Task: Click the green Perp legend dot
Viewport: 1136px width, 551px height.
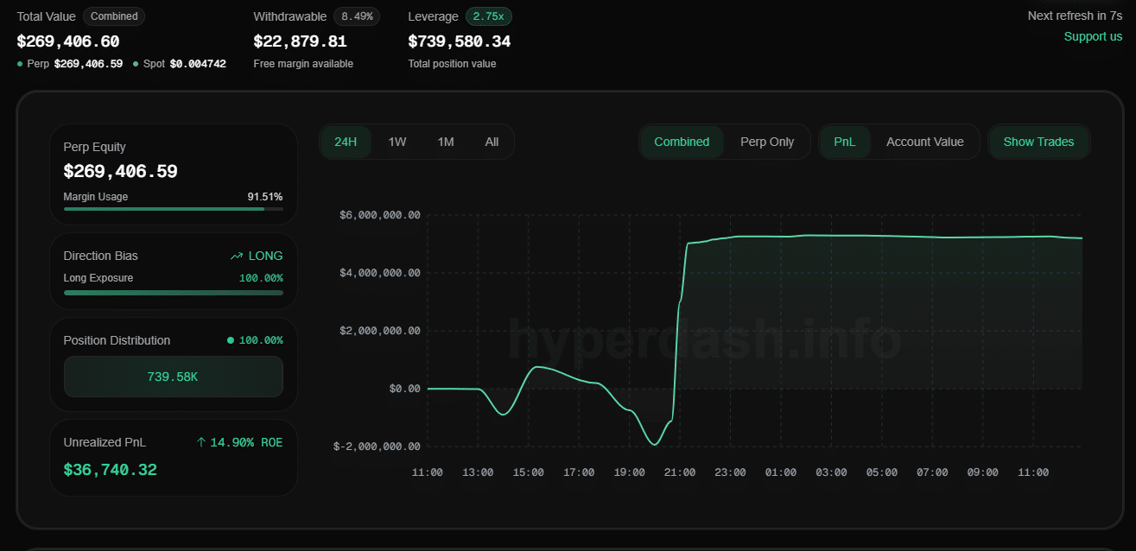Action: click(20, 64)
